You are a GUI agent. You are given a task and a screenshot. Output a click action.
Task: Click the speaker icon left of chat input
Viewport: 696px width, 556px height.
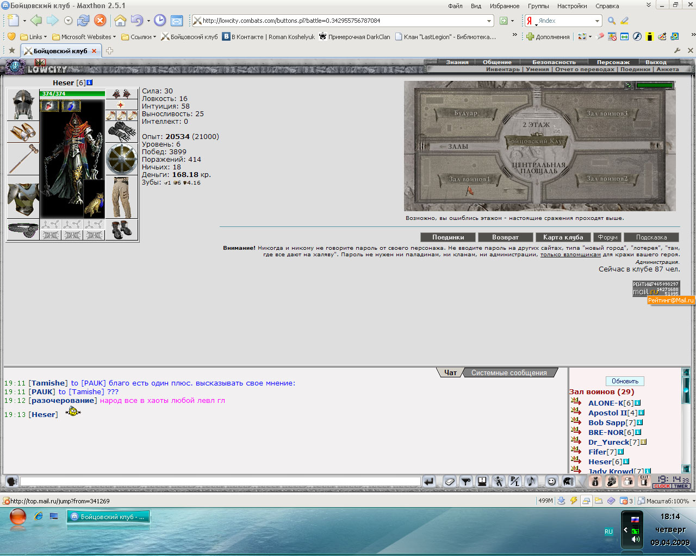point(11,482)
